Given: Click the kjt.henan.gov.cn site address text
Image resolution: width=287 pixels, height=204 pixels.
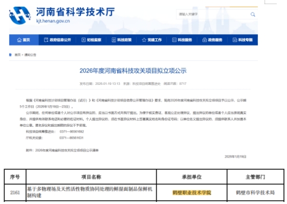Looking at the screenshot, I should pyautogui.click(x=53, y=21).
